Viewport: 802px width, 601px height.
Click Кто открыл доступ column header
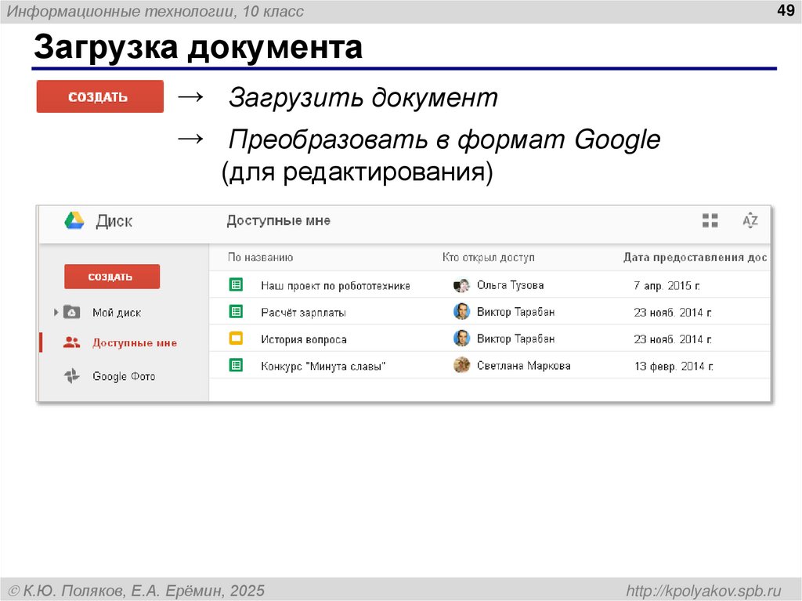[488, 257]
